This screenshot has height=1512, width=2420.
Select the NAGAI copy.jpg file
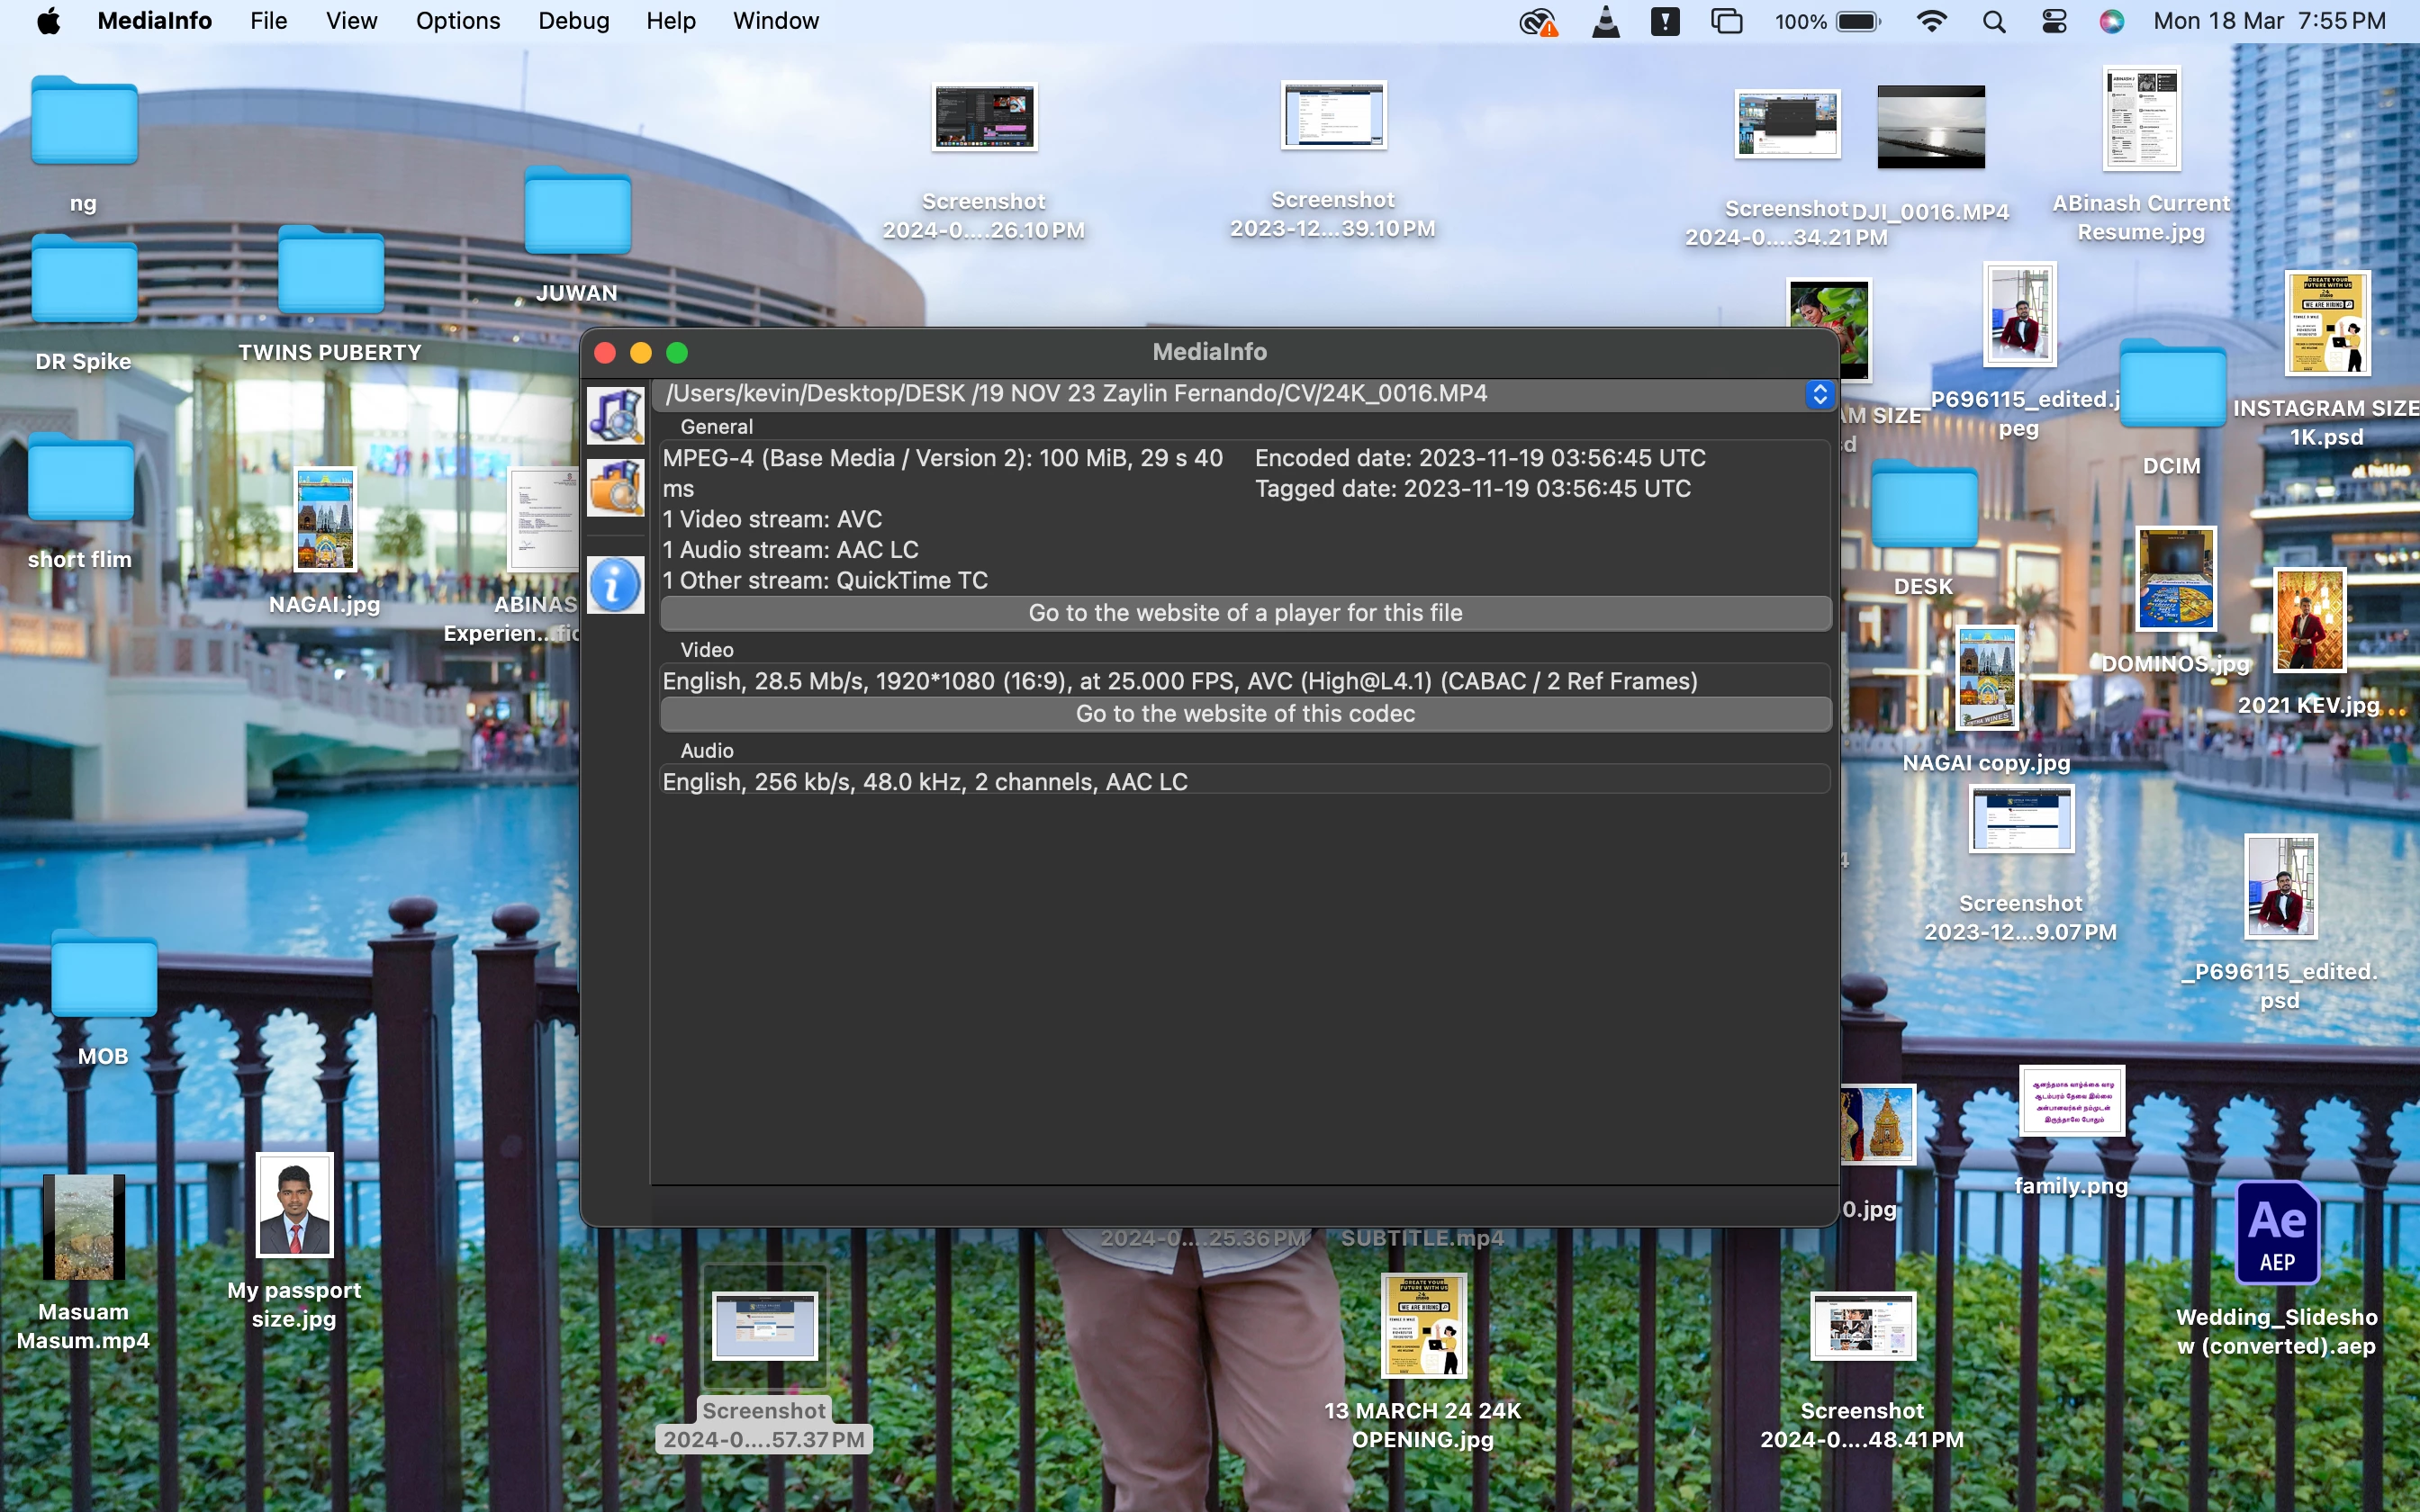tap(1987, 679)
